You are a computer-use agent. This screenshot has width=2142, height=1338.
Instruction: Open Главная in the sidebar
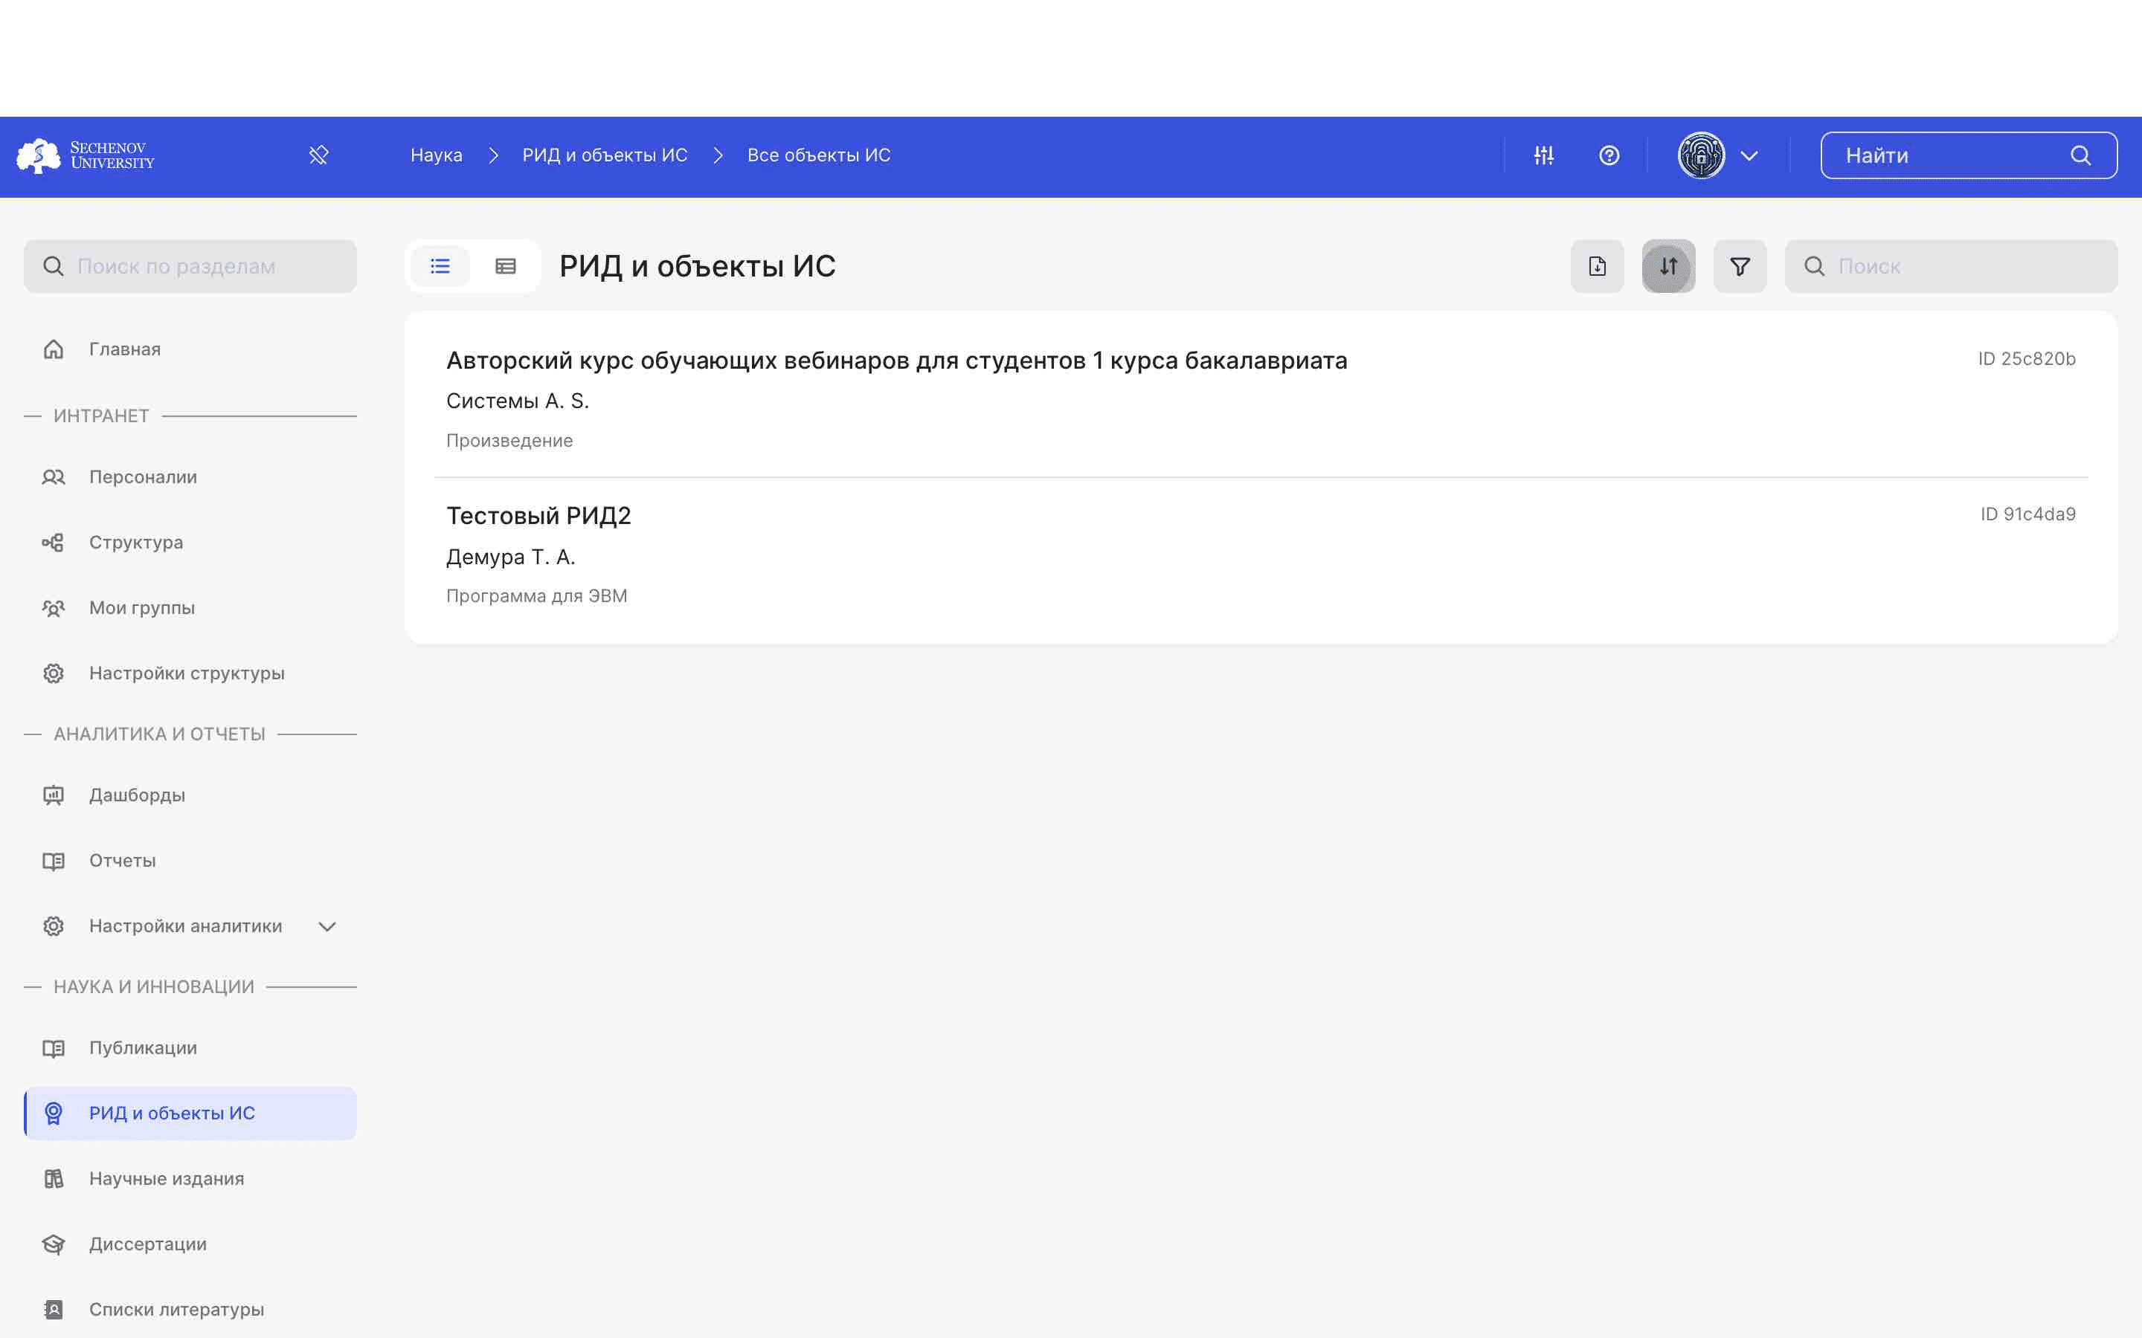tap(190, 349)
